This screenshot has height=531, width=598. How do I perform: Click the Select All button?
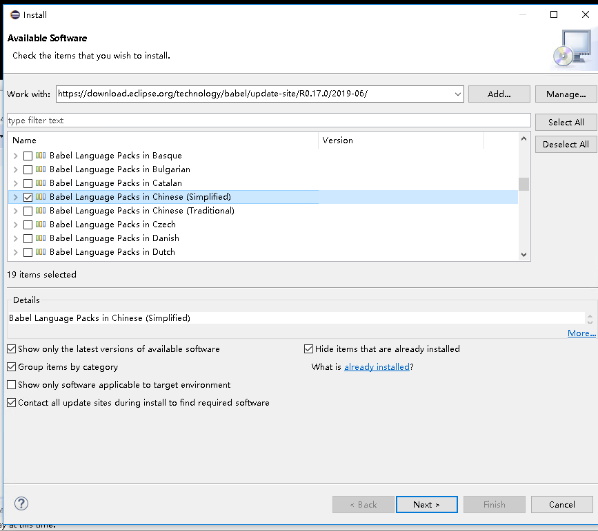[566, 123]
